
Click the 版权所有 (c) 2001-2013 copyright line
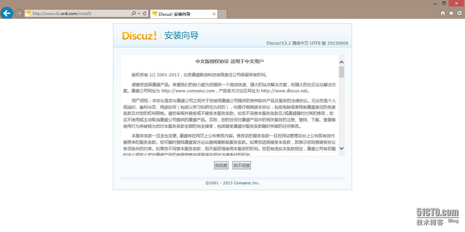[x=200, y=75]
